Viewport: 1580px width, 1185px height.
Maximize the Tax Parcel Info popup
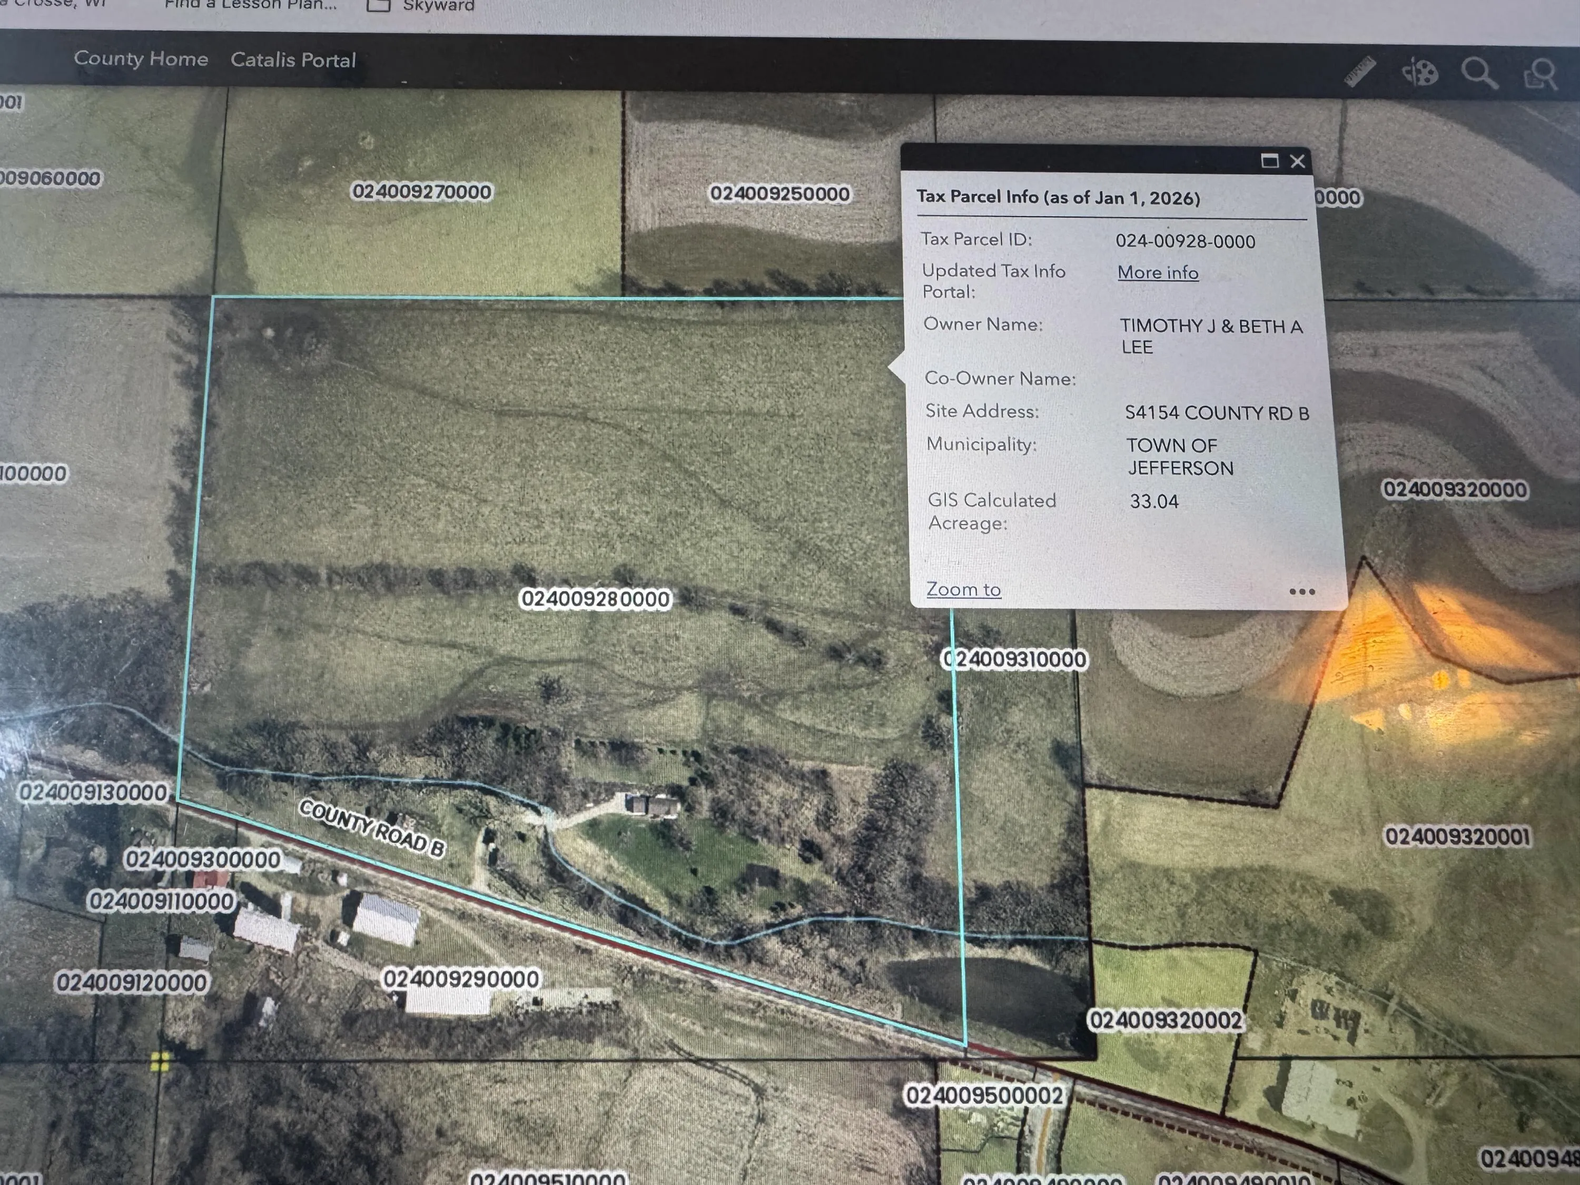point(1269,161)
